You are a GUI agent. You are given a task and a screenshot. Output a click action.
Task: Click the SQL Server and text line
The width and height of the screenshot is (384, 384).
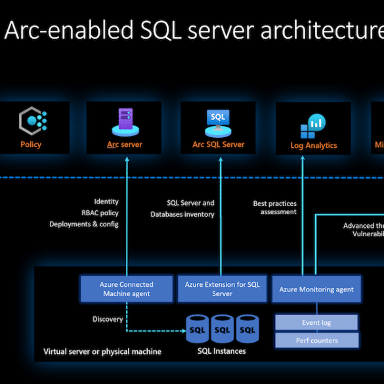point(190,203)
